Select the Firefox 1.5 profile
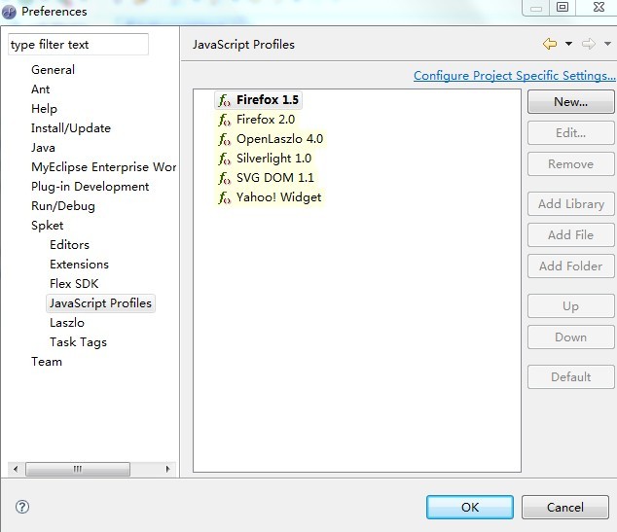The image size is (617, 532). (x=268, y=100)
